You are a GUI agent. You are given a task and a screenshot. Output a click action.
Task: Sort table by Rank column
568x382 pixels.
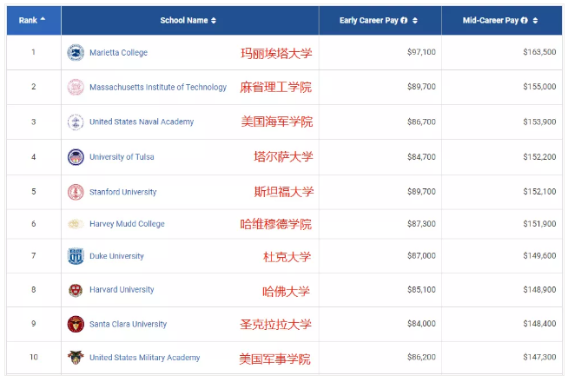[x=33, y=20]
